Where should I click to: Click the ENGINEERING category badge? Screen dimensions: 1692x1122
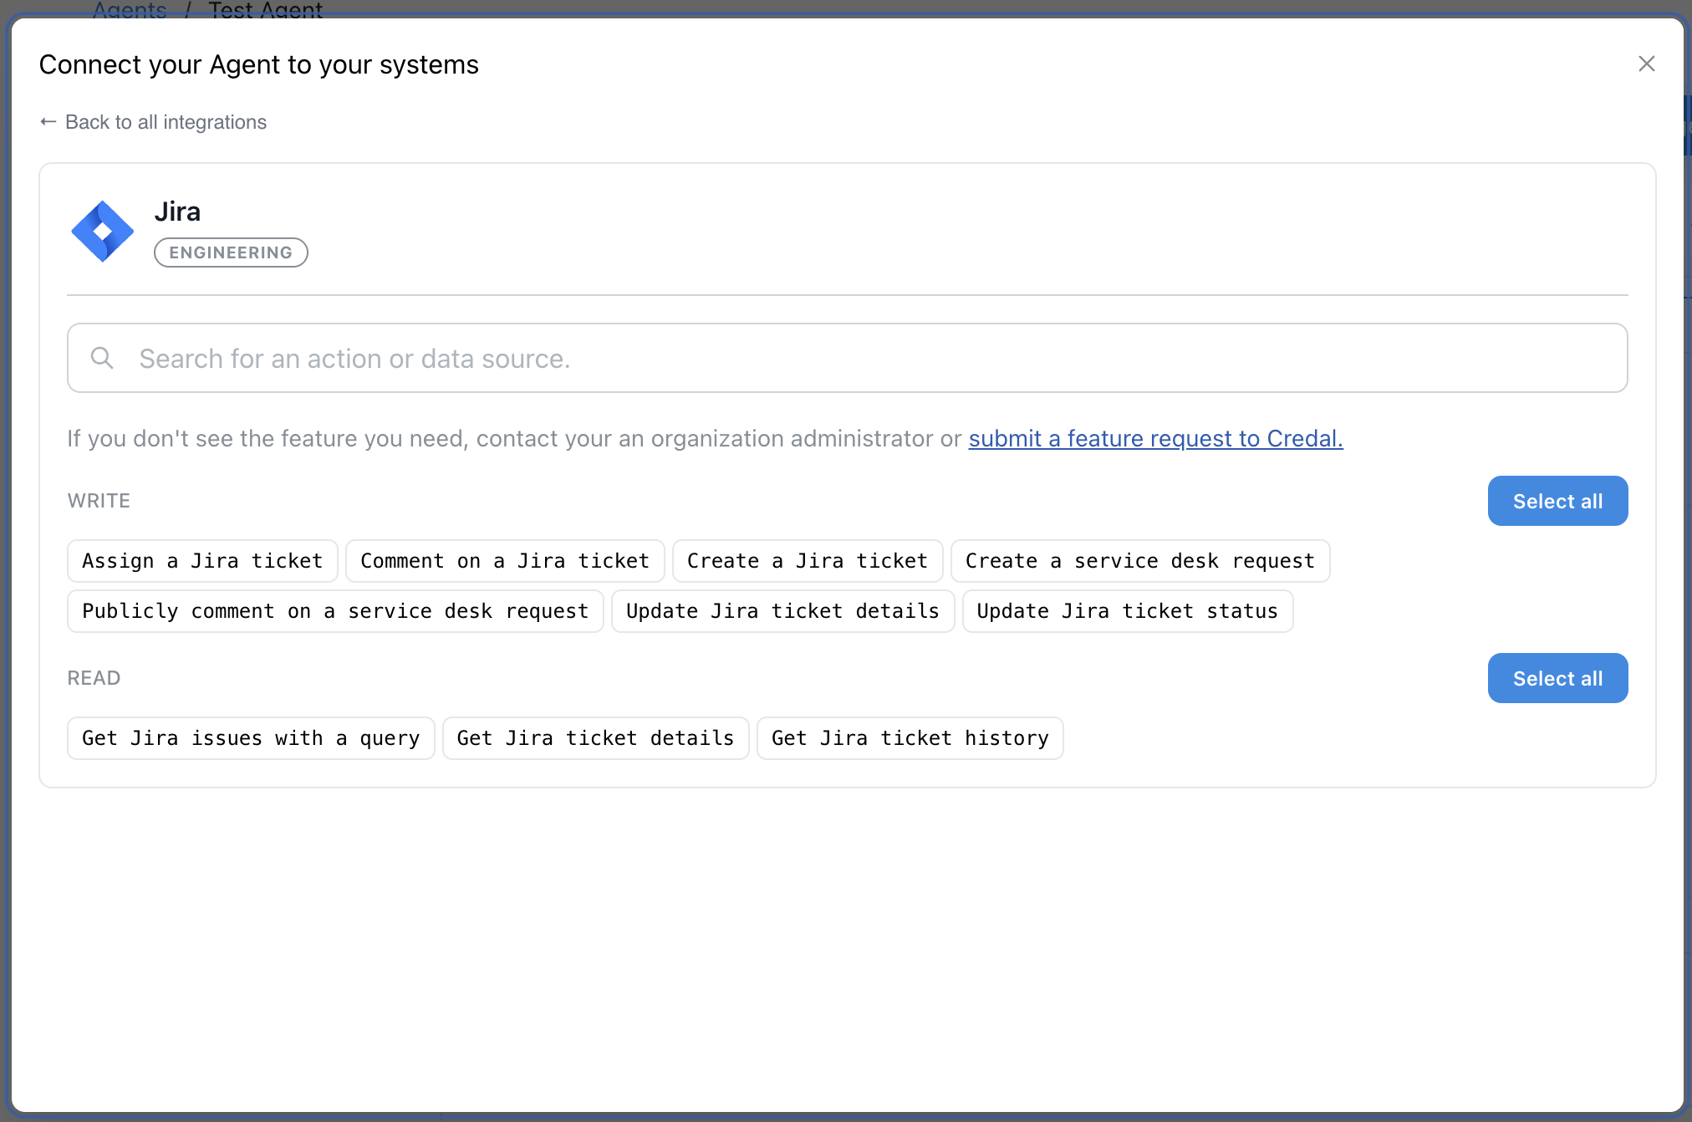pyautogui.click(x=231, y=252)
